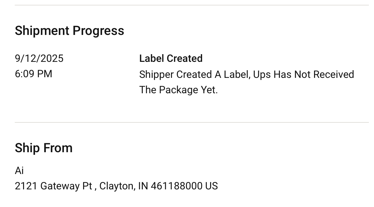Click the Ship From heading
Screen dimensions: 374x207
(44, 148)
